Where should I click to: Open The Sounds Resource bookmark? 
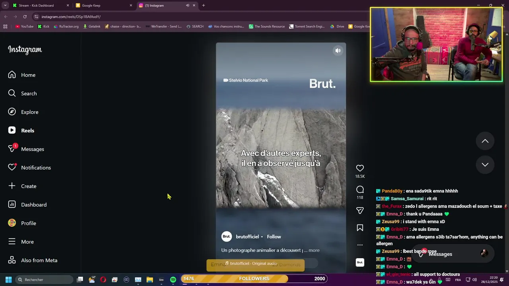[x=266, y=27]
